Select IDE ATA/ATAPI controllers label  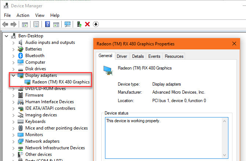(x=50, y=108)
